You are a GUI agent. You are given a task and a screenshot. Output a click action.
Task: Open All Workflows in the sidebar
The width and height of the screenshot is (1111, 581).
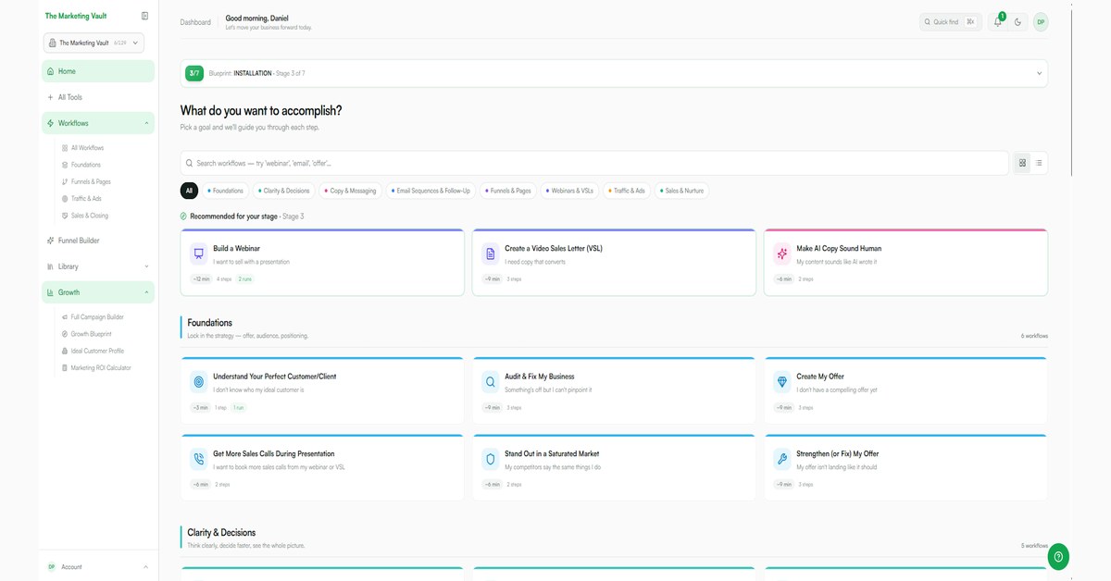click(87, 148)
